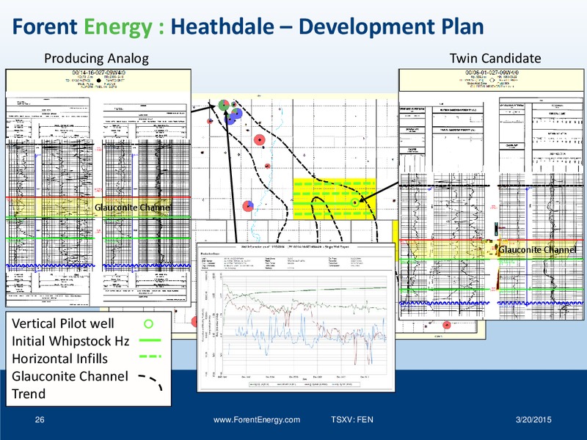Click the "Producing Analog" heading
Viewport: 587px width, 440px height.
(x=96, y=59)
